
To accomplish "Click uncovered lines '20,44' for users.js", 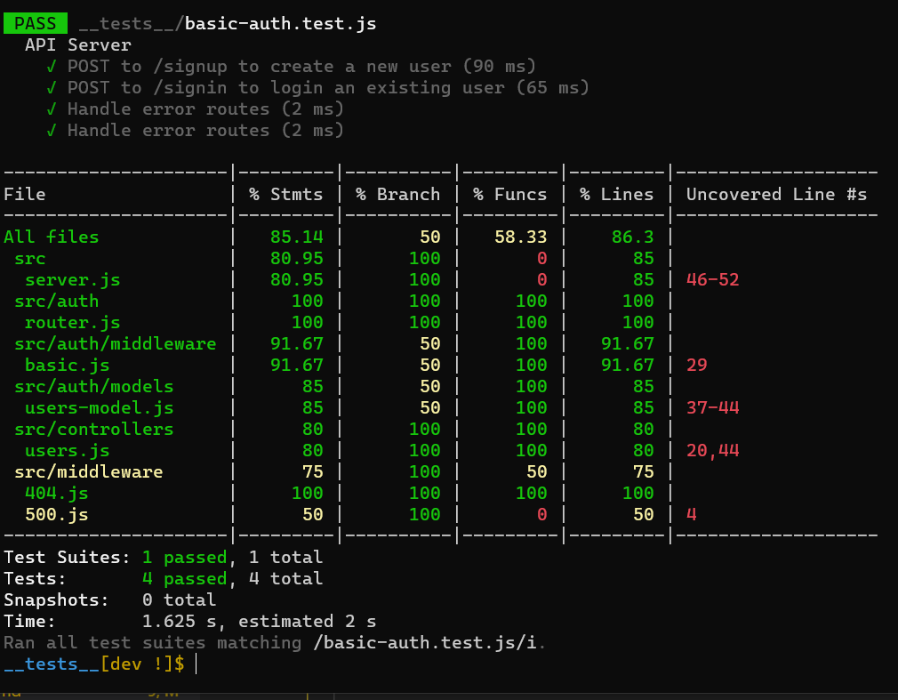I will [x=712, y=451].
